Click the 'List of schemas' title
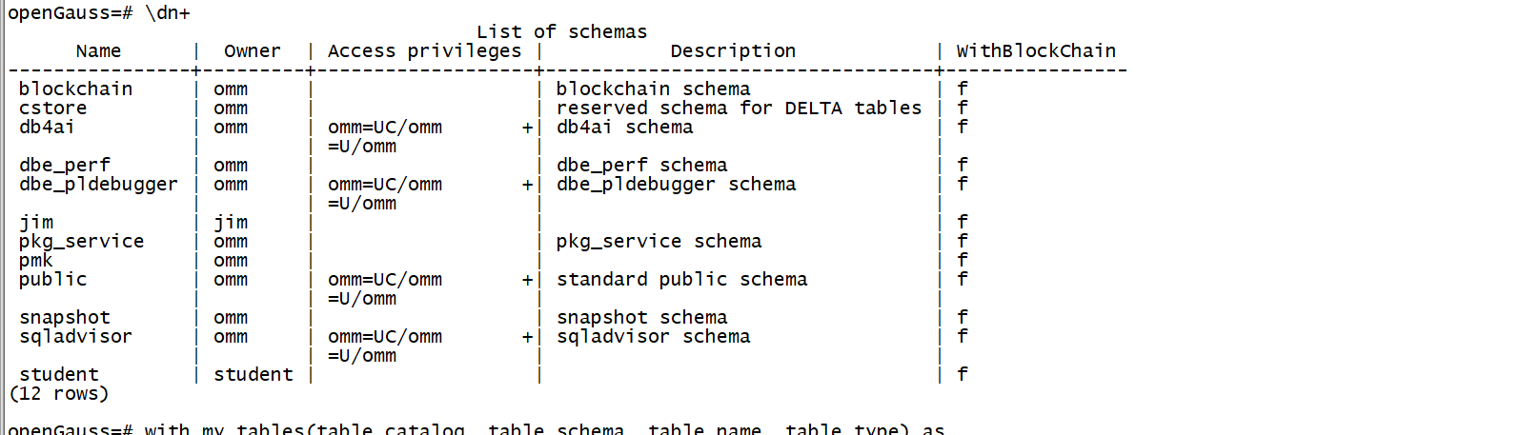 point(561,32)
